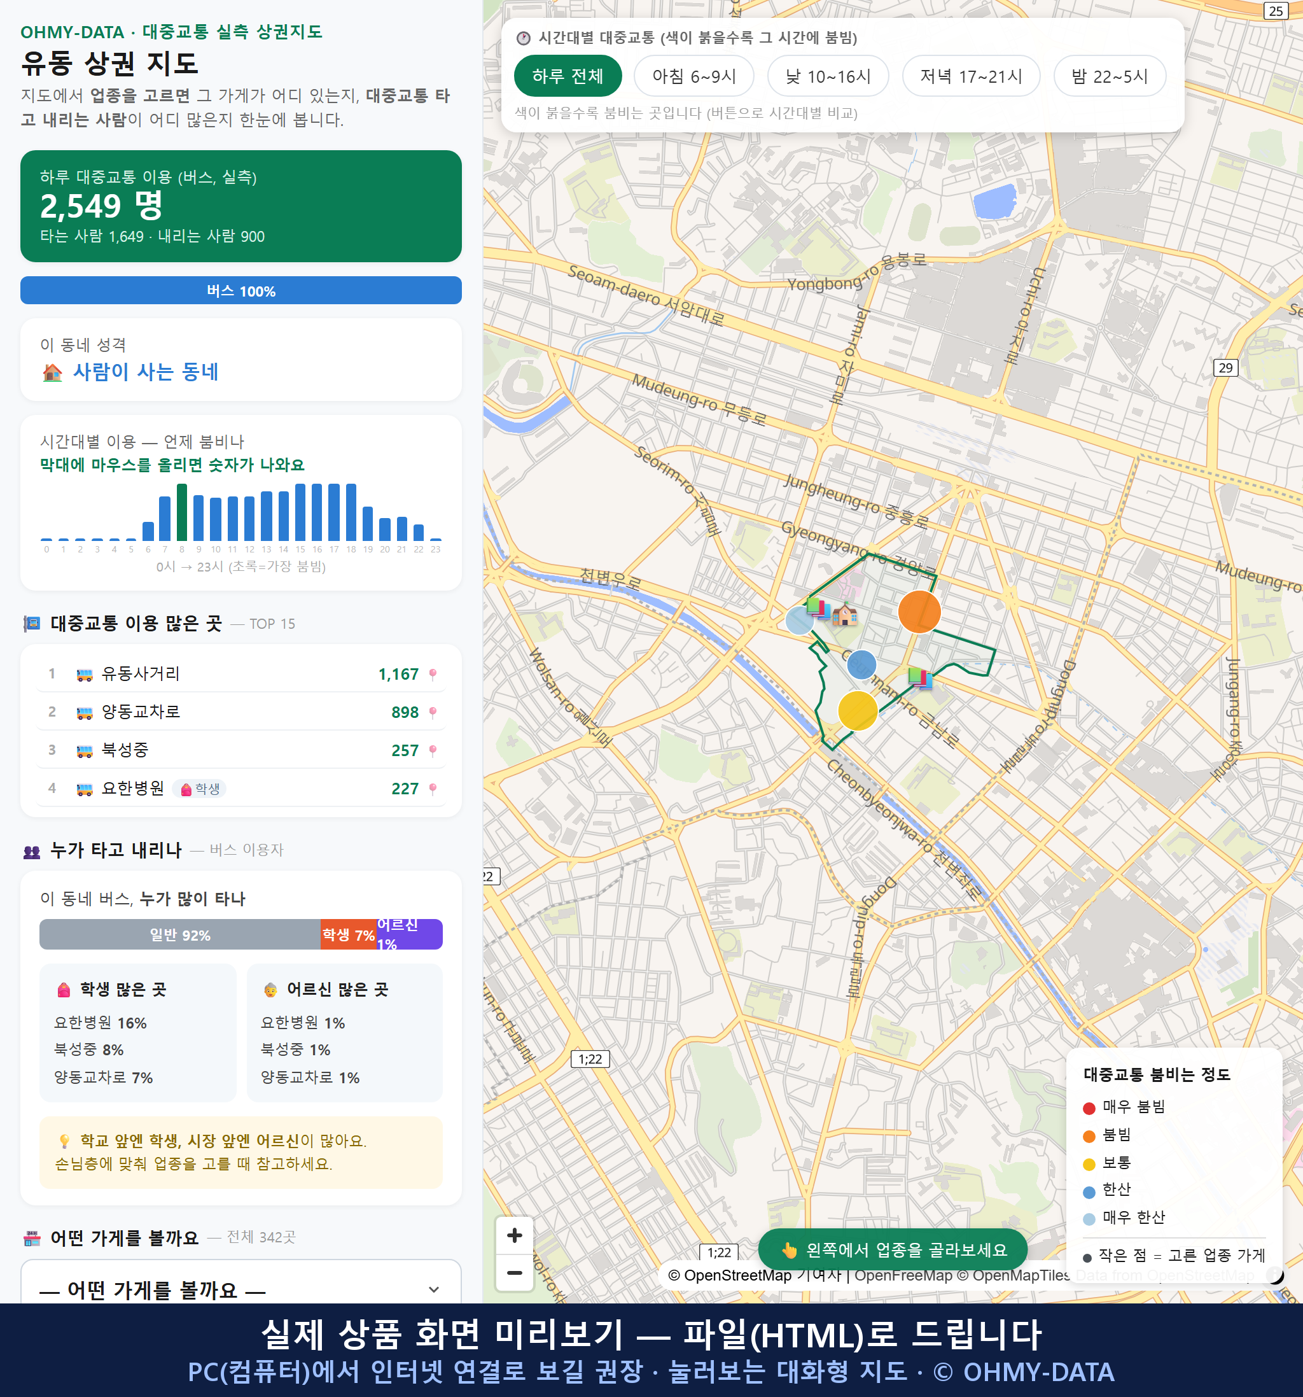Open the OpenFreeMap attribution link
Image resolution: width=1303 pixels, height=1397 pixels.
903,1275
